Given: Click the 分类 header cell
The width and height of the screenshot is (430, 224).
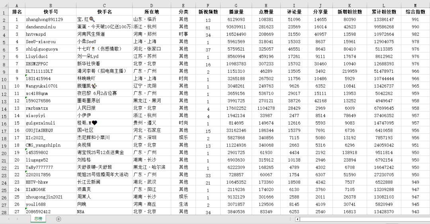Looking at the screenshot, I should (183, 12).
